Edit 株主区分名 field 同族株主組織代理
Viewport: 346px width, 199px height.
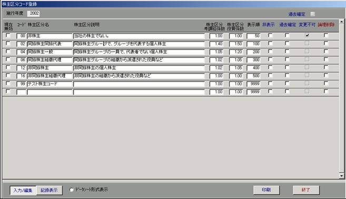(x=50, y=60)
